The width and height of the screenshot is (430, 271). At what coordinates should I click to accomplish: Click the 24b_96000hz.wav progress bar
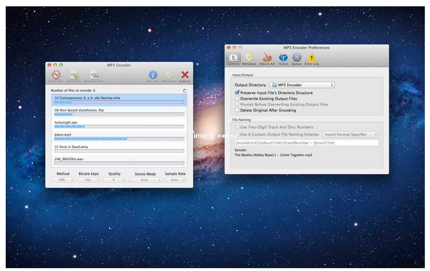tap(119, 163)
